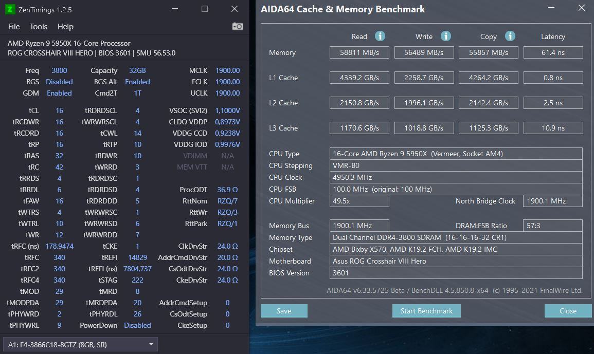Click the Close button in AIDA64
The image size is (594, 354).
pyautogui.click(x=568, y=311)
